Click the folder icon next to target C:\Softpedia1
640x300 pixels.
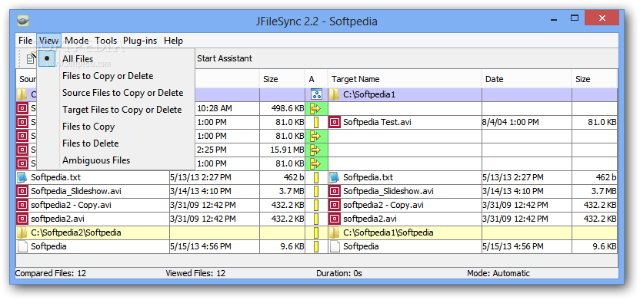coord(335,95)
